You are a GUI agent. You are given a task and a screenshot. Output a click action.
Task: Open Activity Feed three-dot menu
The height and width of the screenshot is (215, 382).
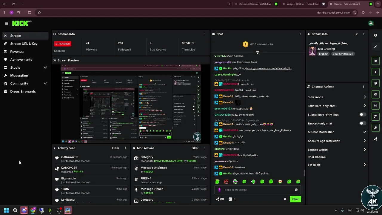(x=125, y=148)
